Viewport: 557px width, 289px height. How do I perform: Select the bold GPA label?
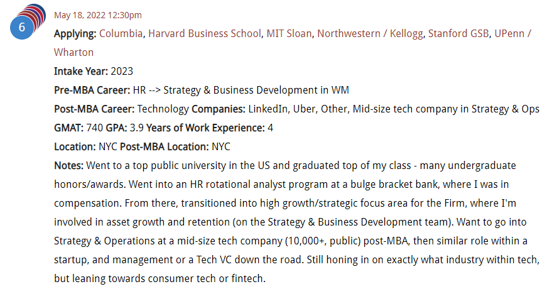117,128
